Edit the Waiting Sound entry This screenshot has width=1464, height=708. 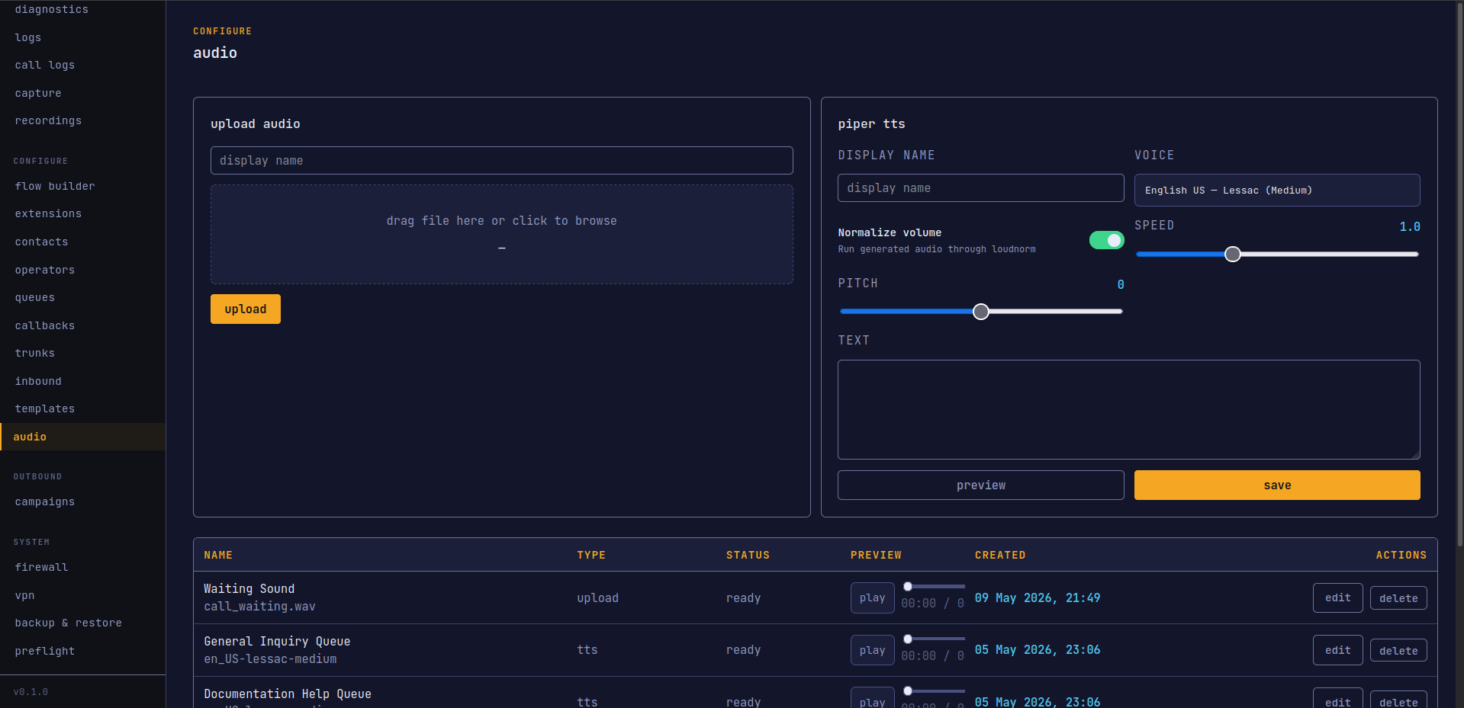pyautogui.click(x=1337, y=598)
